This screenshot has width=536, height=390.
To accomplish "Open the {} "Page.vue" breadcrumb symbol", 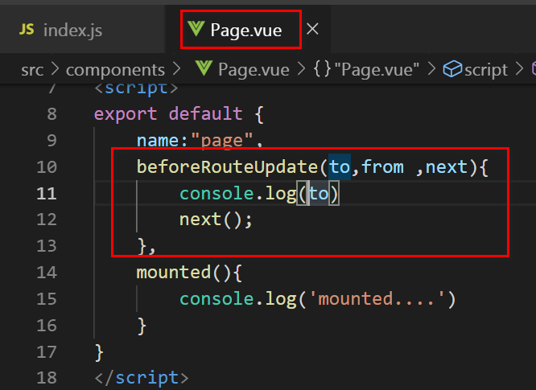I will point(366,70).
